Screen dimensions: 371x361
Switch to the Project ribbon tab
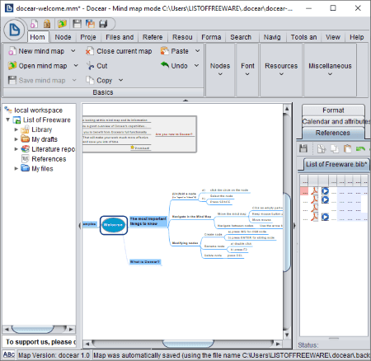[88, 37]
